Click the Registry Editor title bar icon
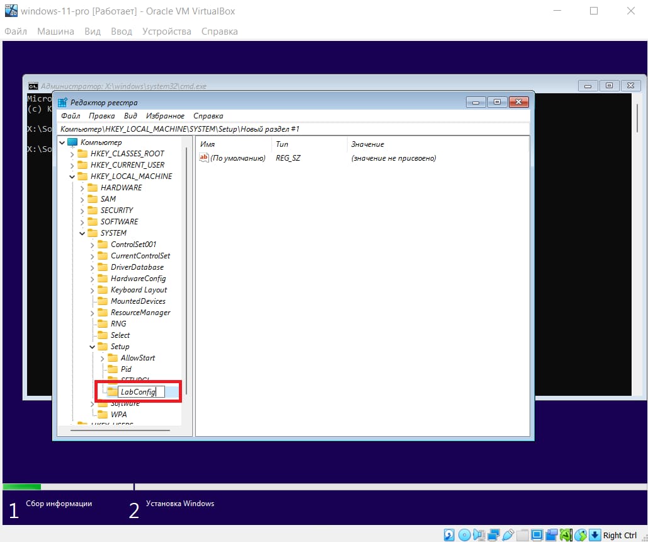The height and width of the screenshot is (542, 648). point(62,102)
